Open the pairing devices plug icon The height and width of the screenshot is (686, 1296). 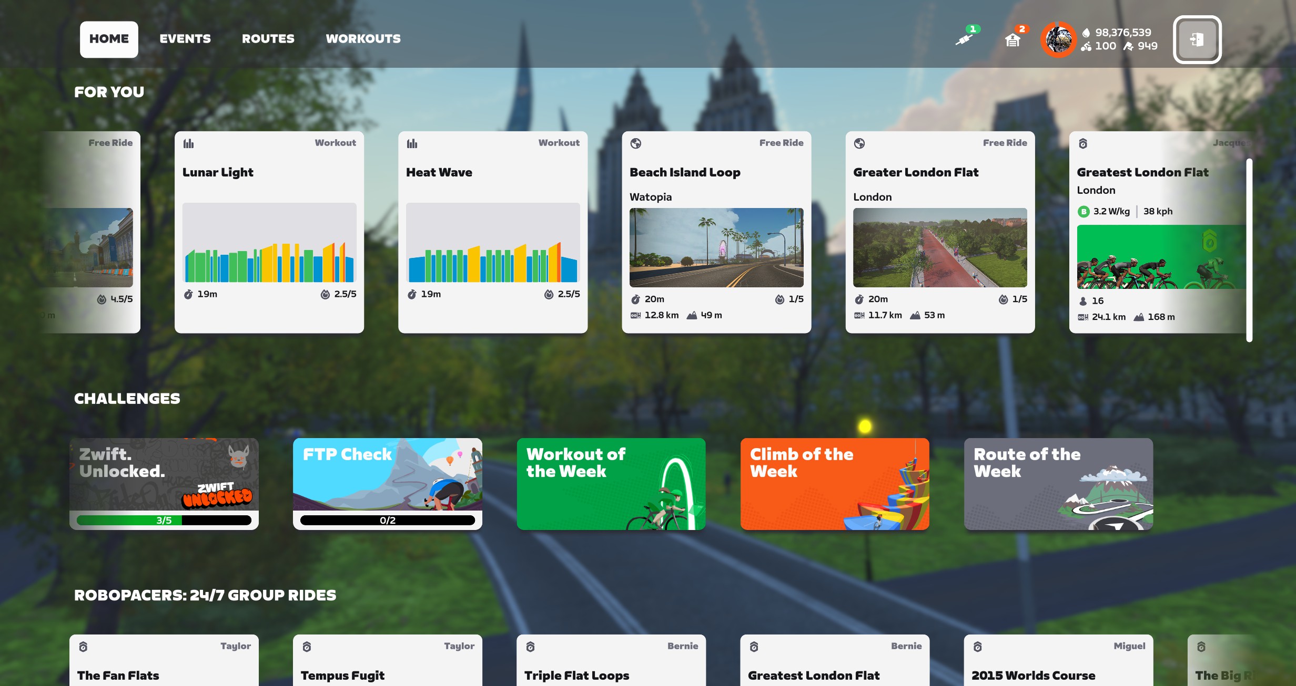[x=964, y=39]
